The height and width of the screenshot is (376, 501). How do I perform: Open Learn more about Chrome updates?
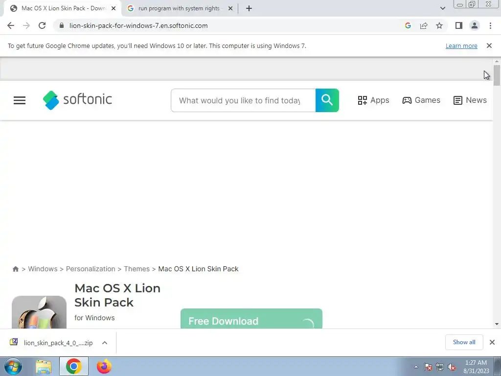coord(461,46)
